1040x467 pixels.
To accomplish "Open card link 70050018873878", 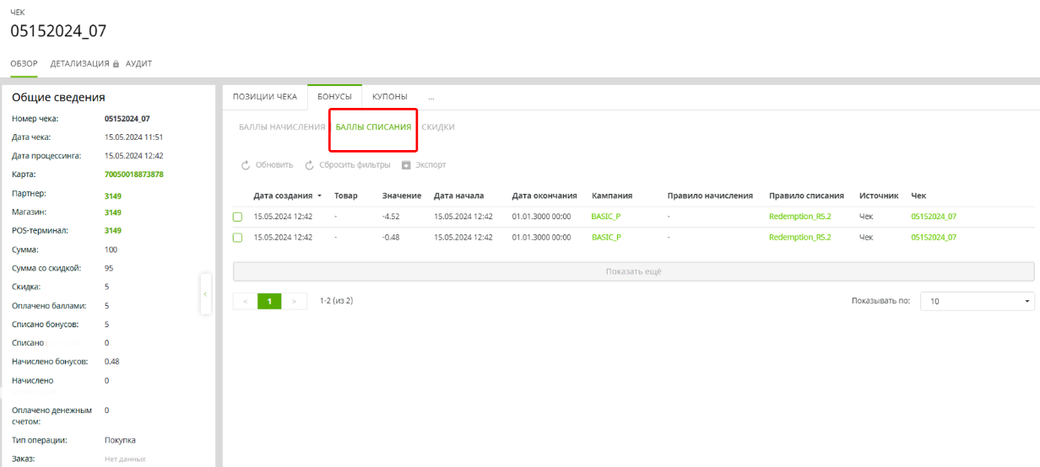I will [133, 174].
